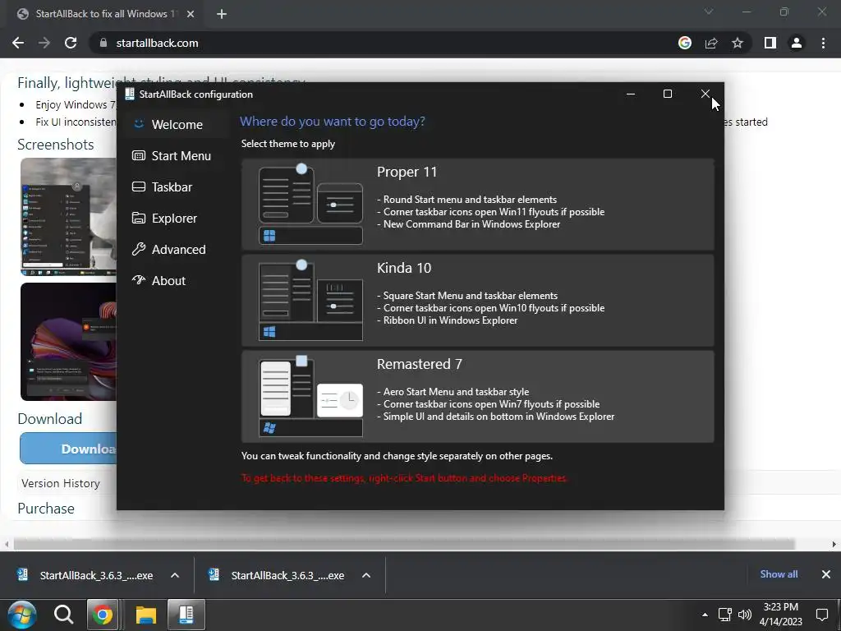Close the StartAllBack configuration window
This screenshot has width=841, height=631.
coord(705,94)
